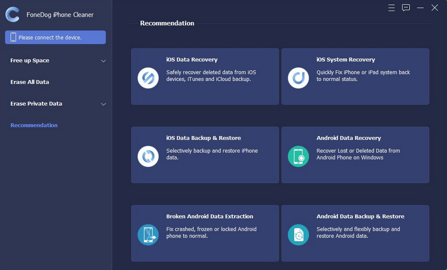Click 'Quickly Fix iPhone or iPad system' description
447x270 pixels.
[363, 76]
